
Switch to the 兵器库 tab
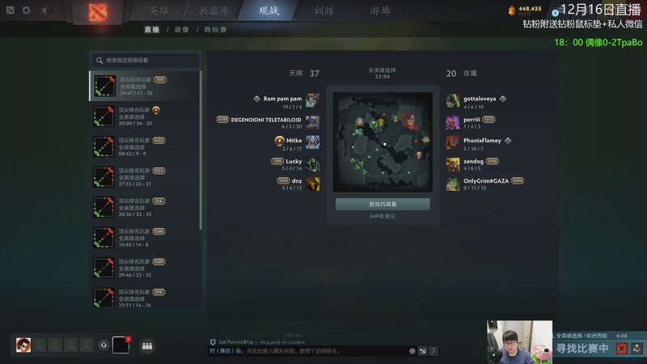(214, 11)
